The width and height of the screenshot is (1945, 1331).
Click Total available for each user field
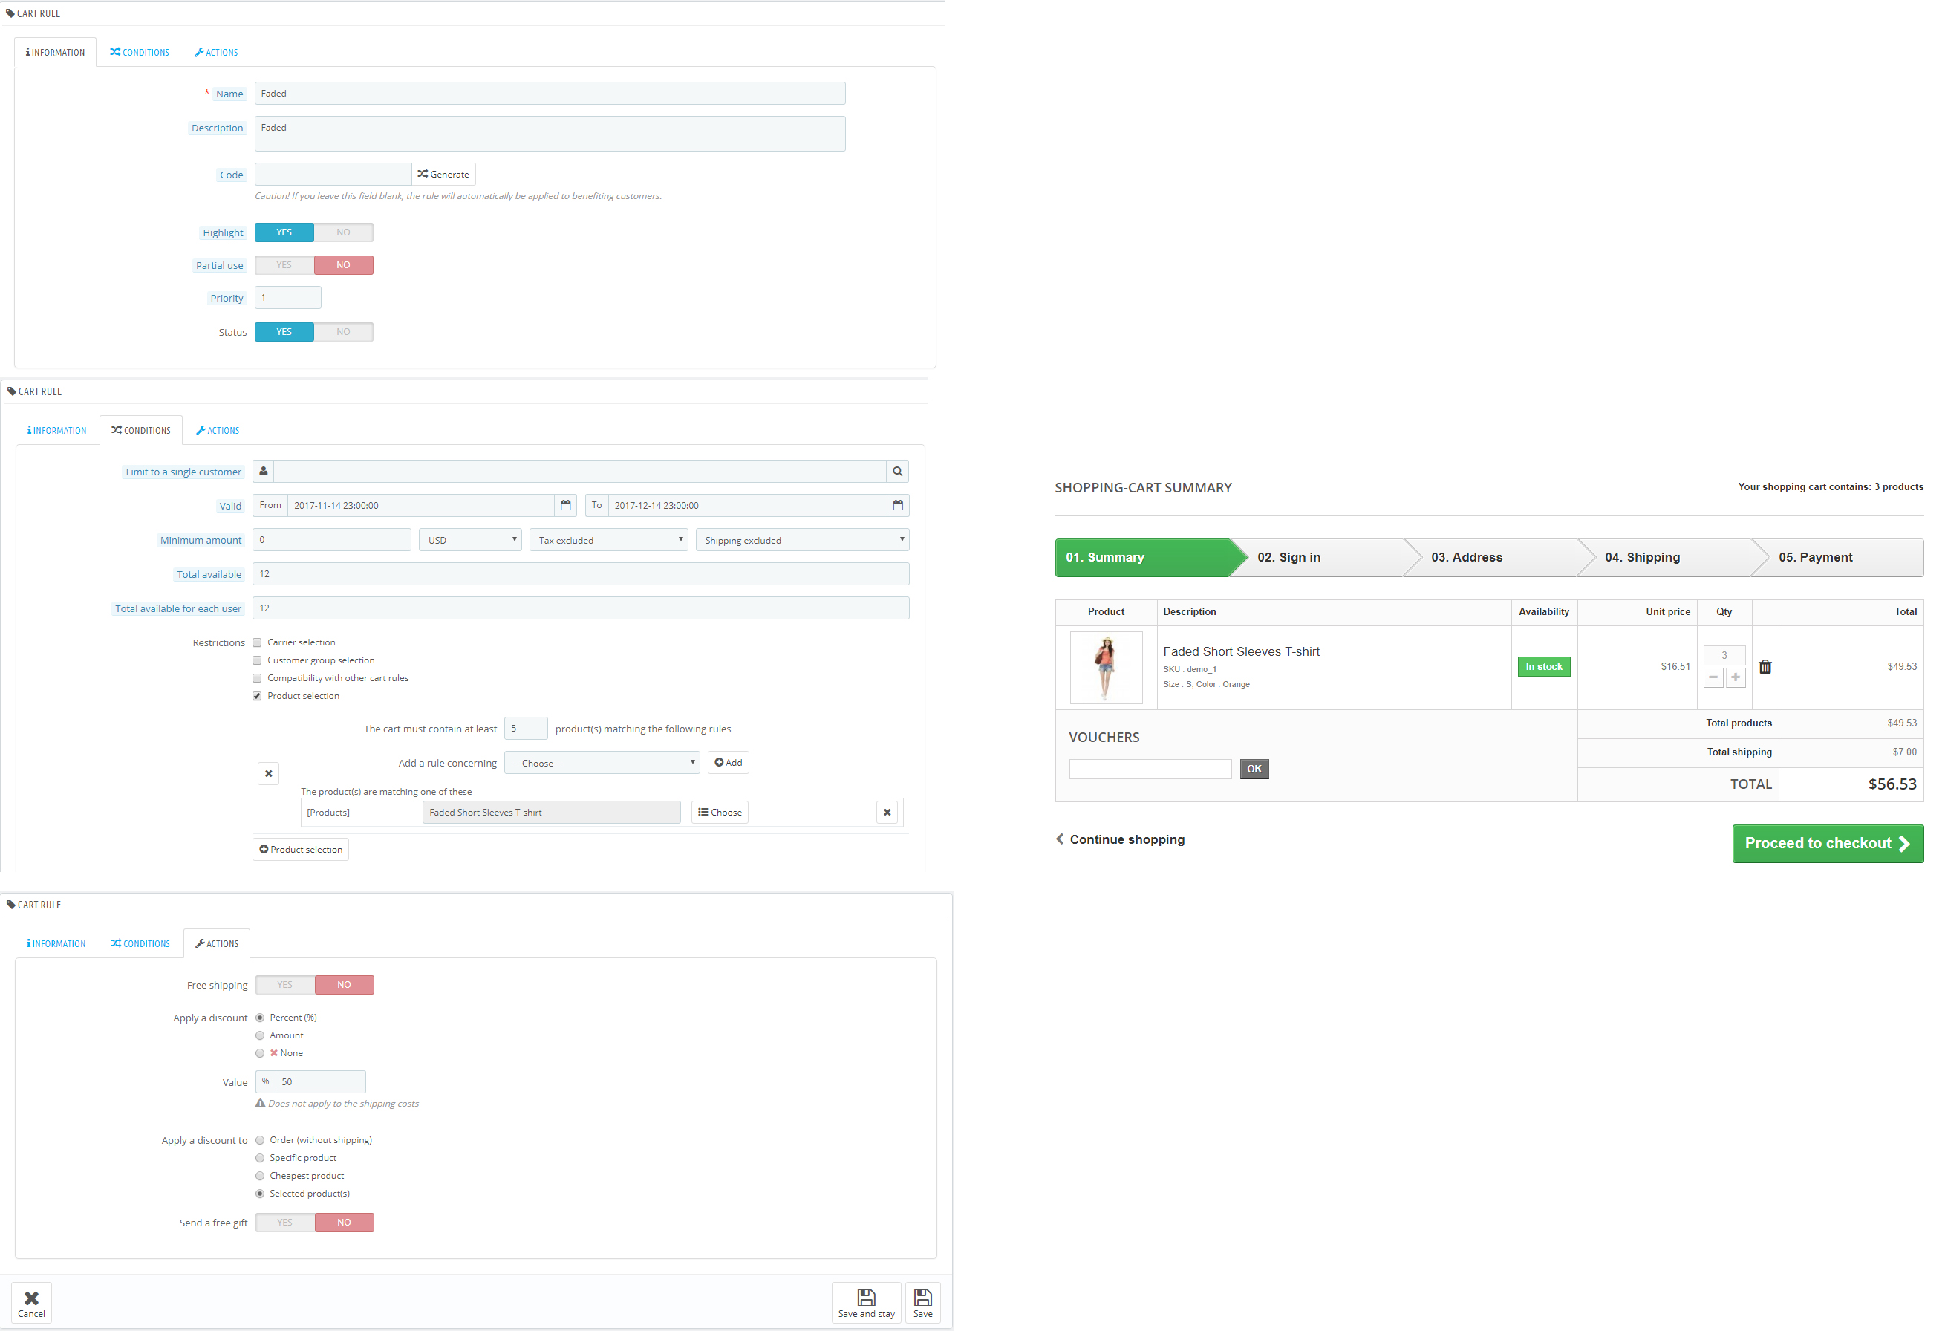[x=581, y=608]
